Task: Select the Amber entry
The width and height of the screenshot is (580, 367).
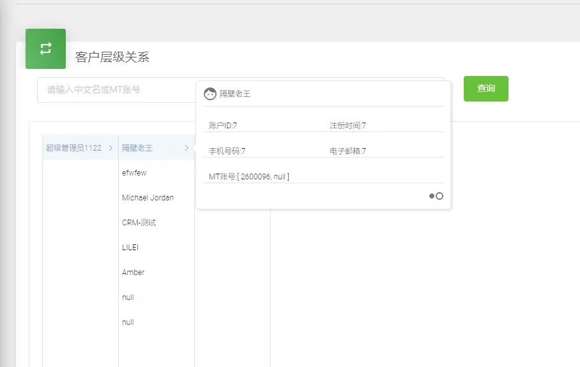Action: 133,273
